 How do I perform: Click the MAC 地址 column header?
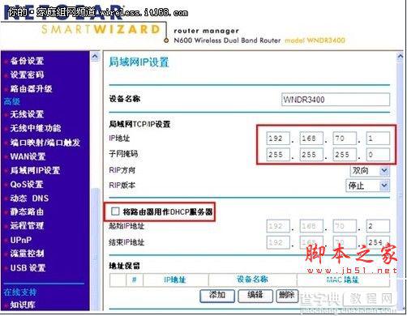click(x=343, y=280)
